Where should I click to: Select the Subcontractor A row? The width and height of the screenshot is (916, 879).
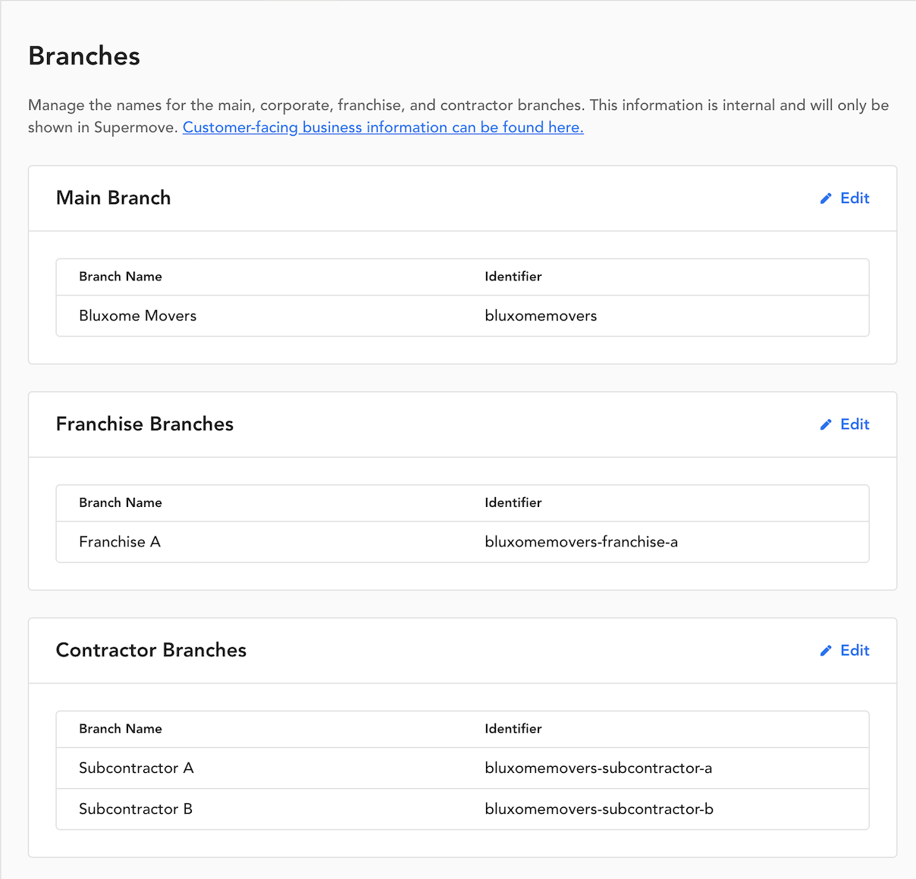pos(463,768)
